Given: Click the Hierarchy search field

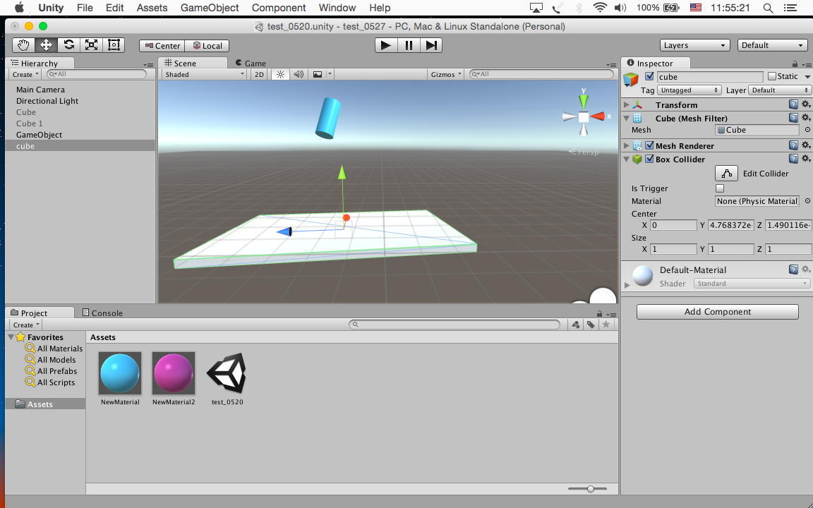Looking at the screenshot, I should (97, 74).
